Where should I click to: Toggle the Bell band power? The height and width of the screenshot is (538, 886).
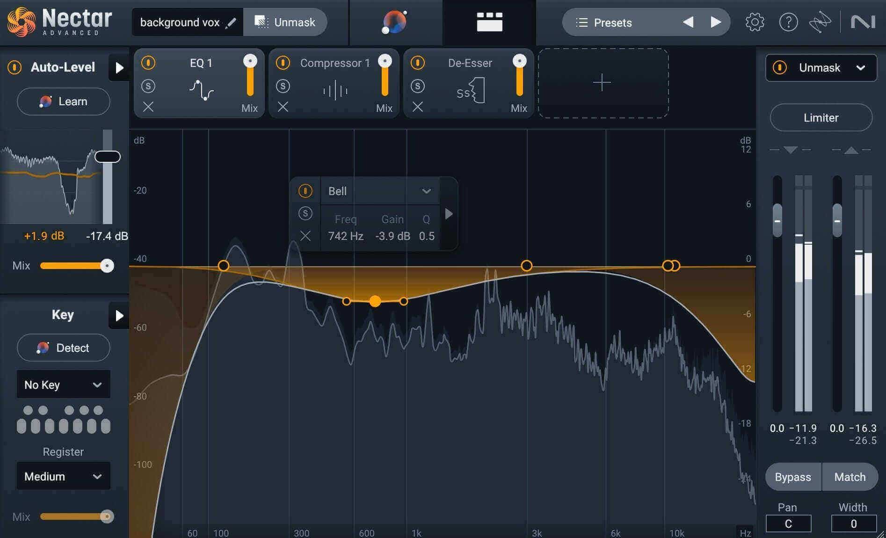[305, 191]
